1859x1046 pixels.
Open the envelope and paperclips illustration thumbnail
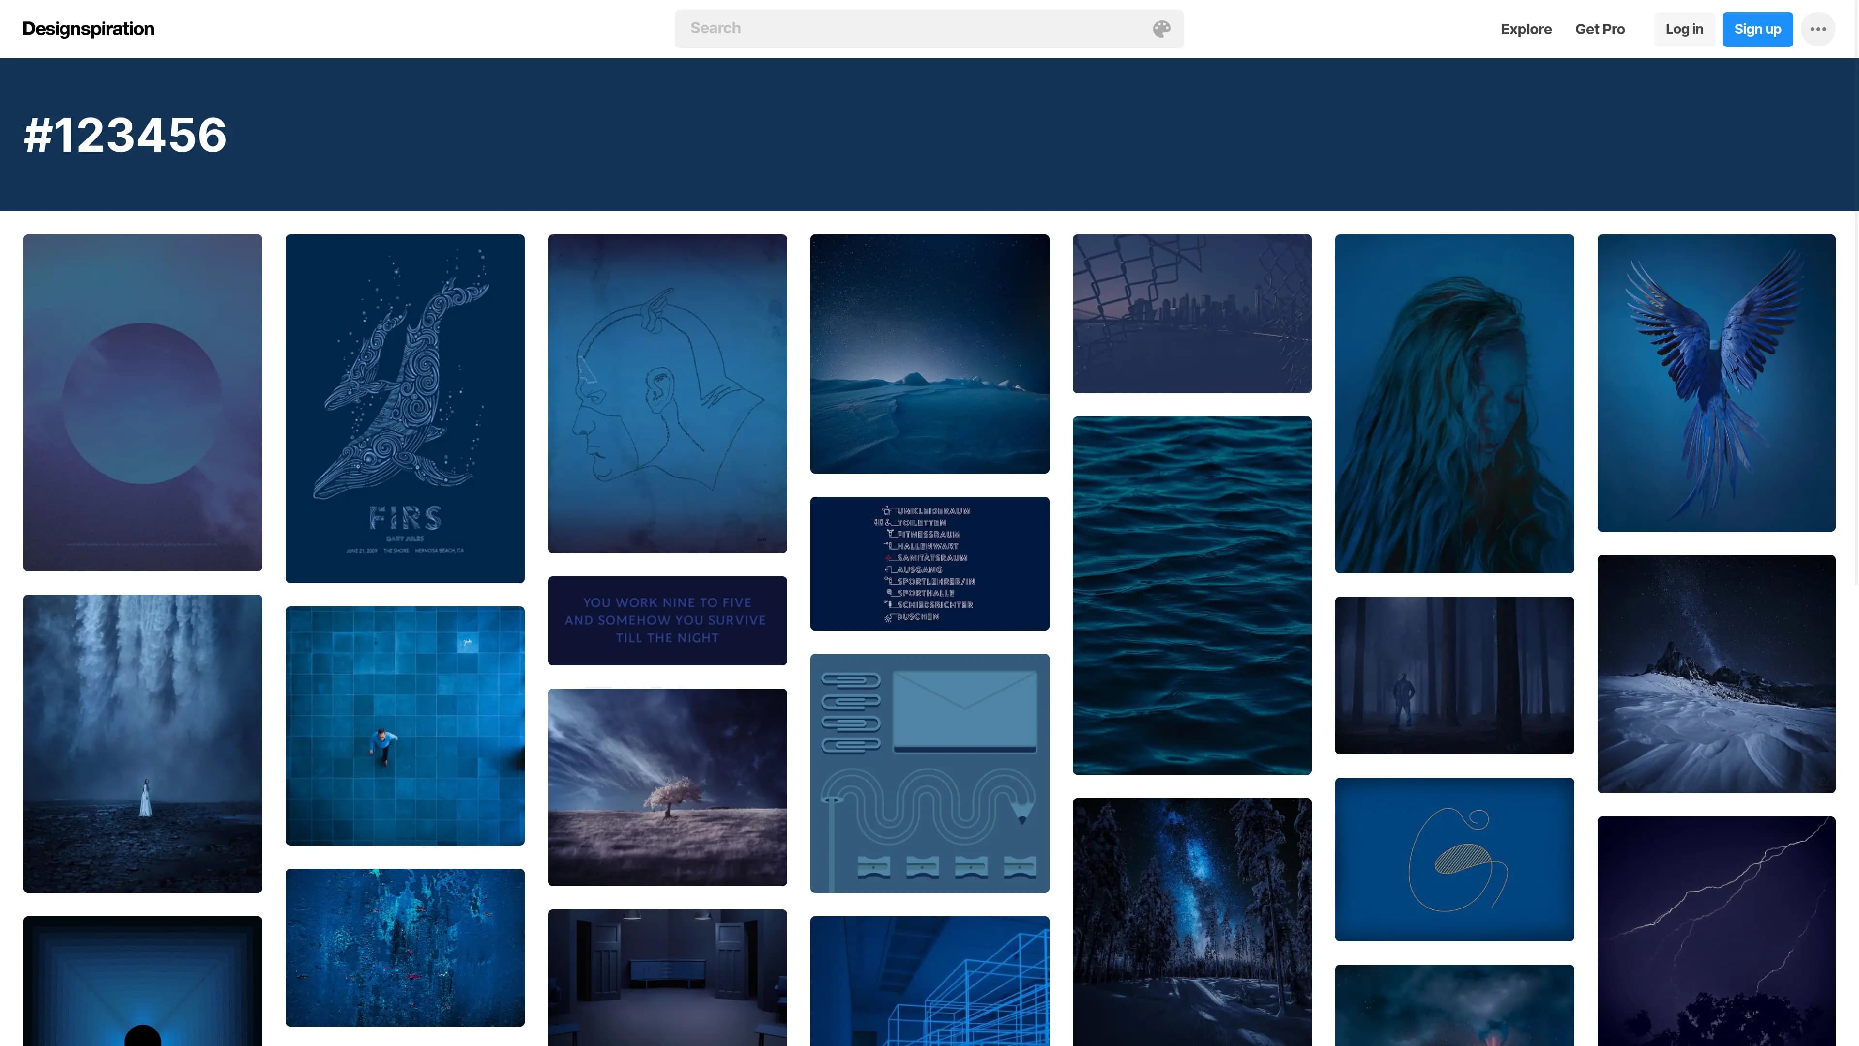[929, 773]
